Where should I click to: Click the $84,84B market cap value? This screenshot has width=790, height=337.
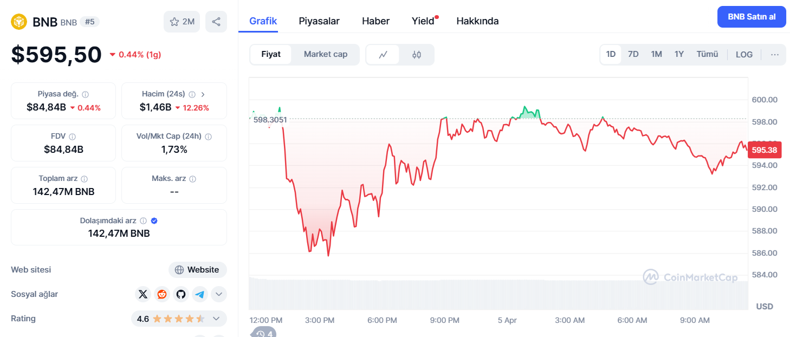[46, 107]
